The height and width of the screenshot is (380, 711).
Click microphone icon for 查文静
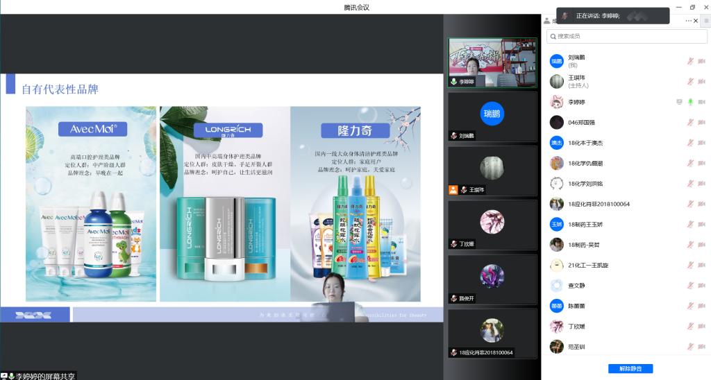(690, 286)
